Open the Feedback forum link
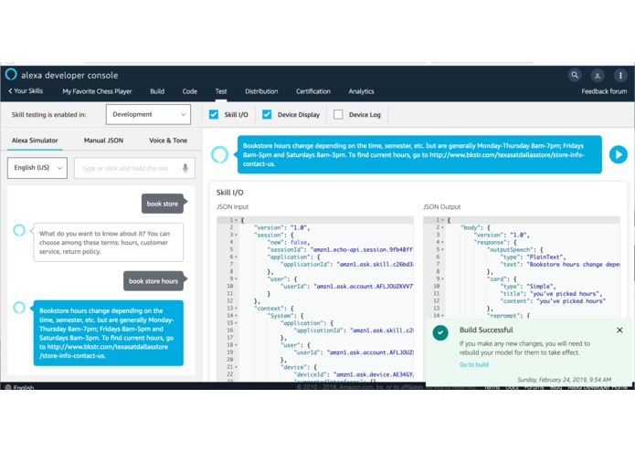 pyautogui.click(x=604, y=91)
